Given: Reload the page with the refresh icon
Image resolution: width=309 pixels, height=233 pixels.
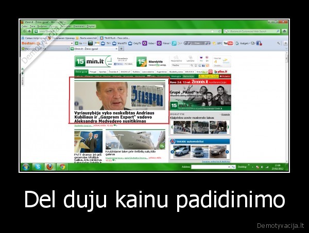Looking at the screenshot, I should pos(219,31).
